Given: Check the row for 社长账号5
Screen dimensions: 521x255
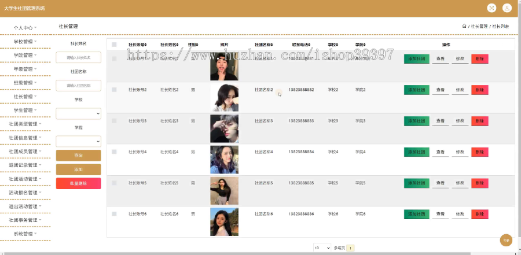Looking at the screenshot, I should [114, 183].
